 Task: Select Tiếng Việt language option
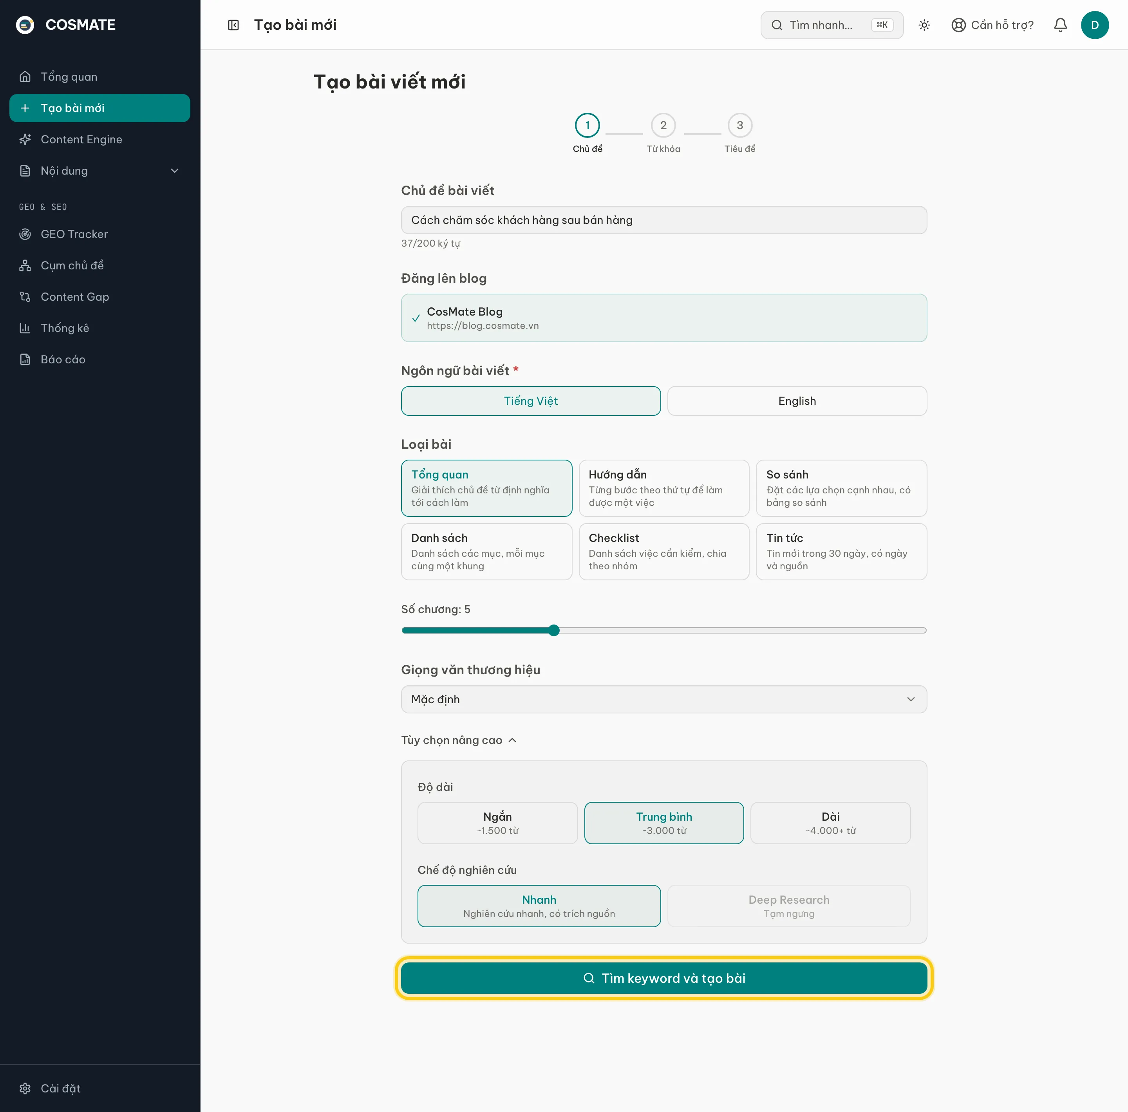pyautogui.click(x=530, y=401)
